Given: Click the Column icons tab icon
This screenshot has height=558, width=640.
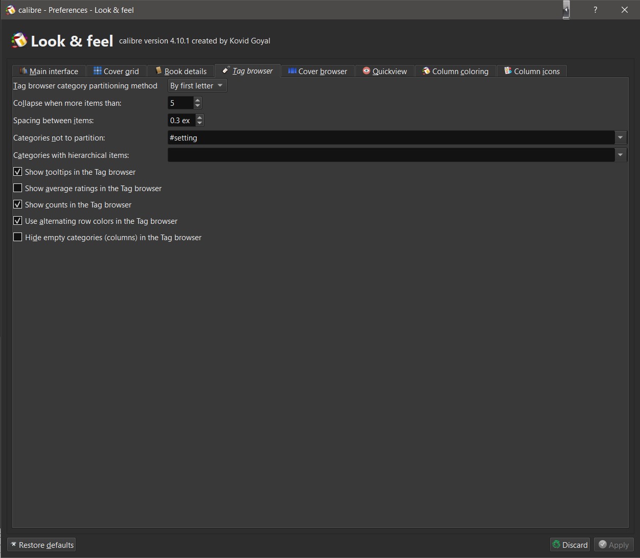Looking at the screenshot, I should (x=508, y=71).
